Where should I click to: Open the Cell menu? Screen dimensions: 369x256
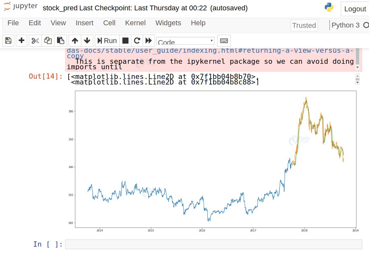click(x=109, y=23)
